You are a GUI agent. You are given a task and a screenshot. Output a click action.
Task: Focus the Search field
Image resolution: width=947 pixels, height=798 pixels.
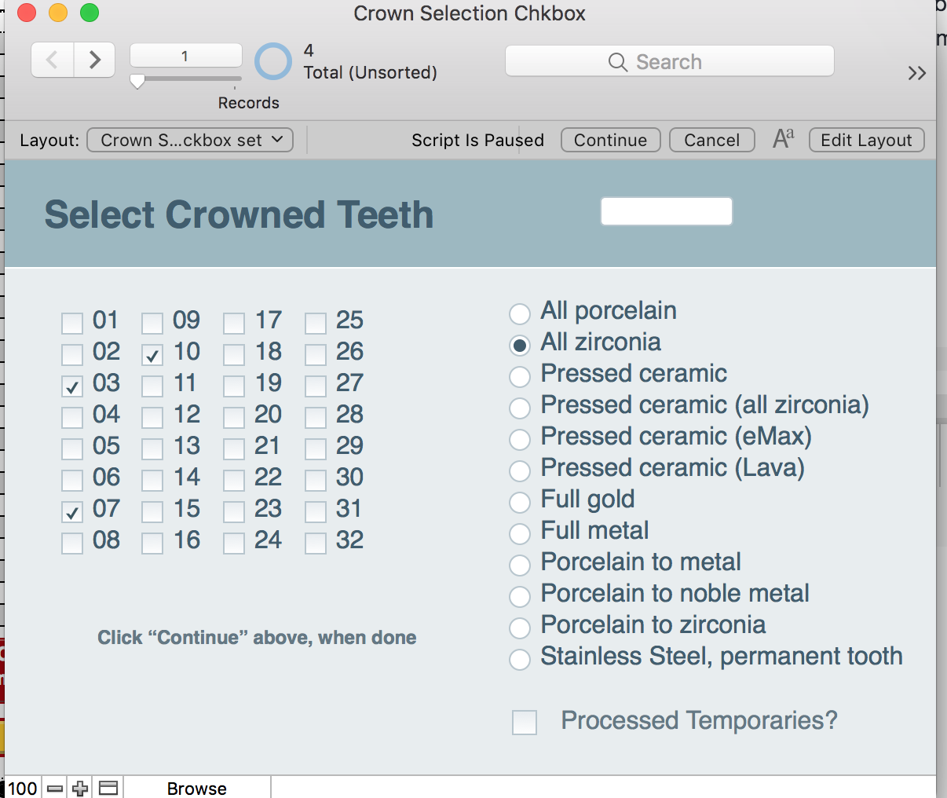click(x=669, y=61)
